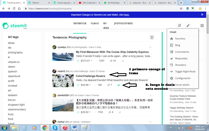Image resolution: width=209 pixels, height=131 pixels.
Task: Flag the tamito0201 post
Action: tap(150, 95)
